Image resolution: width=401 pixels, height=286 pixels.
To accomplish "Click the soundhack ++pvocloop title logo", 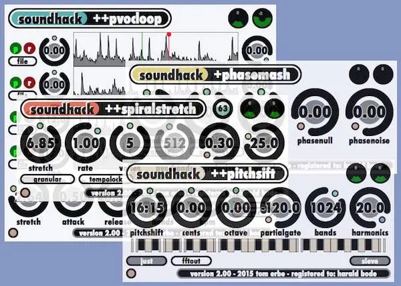I will tap(90, 19).
